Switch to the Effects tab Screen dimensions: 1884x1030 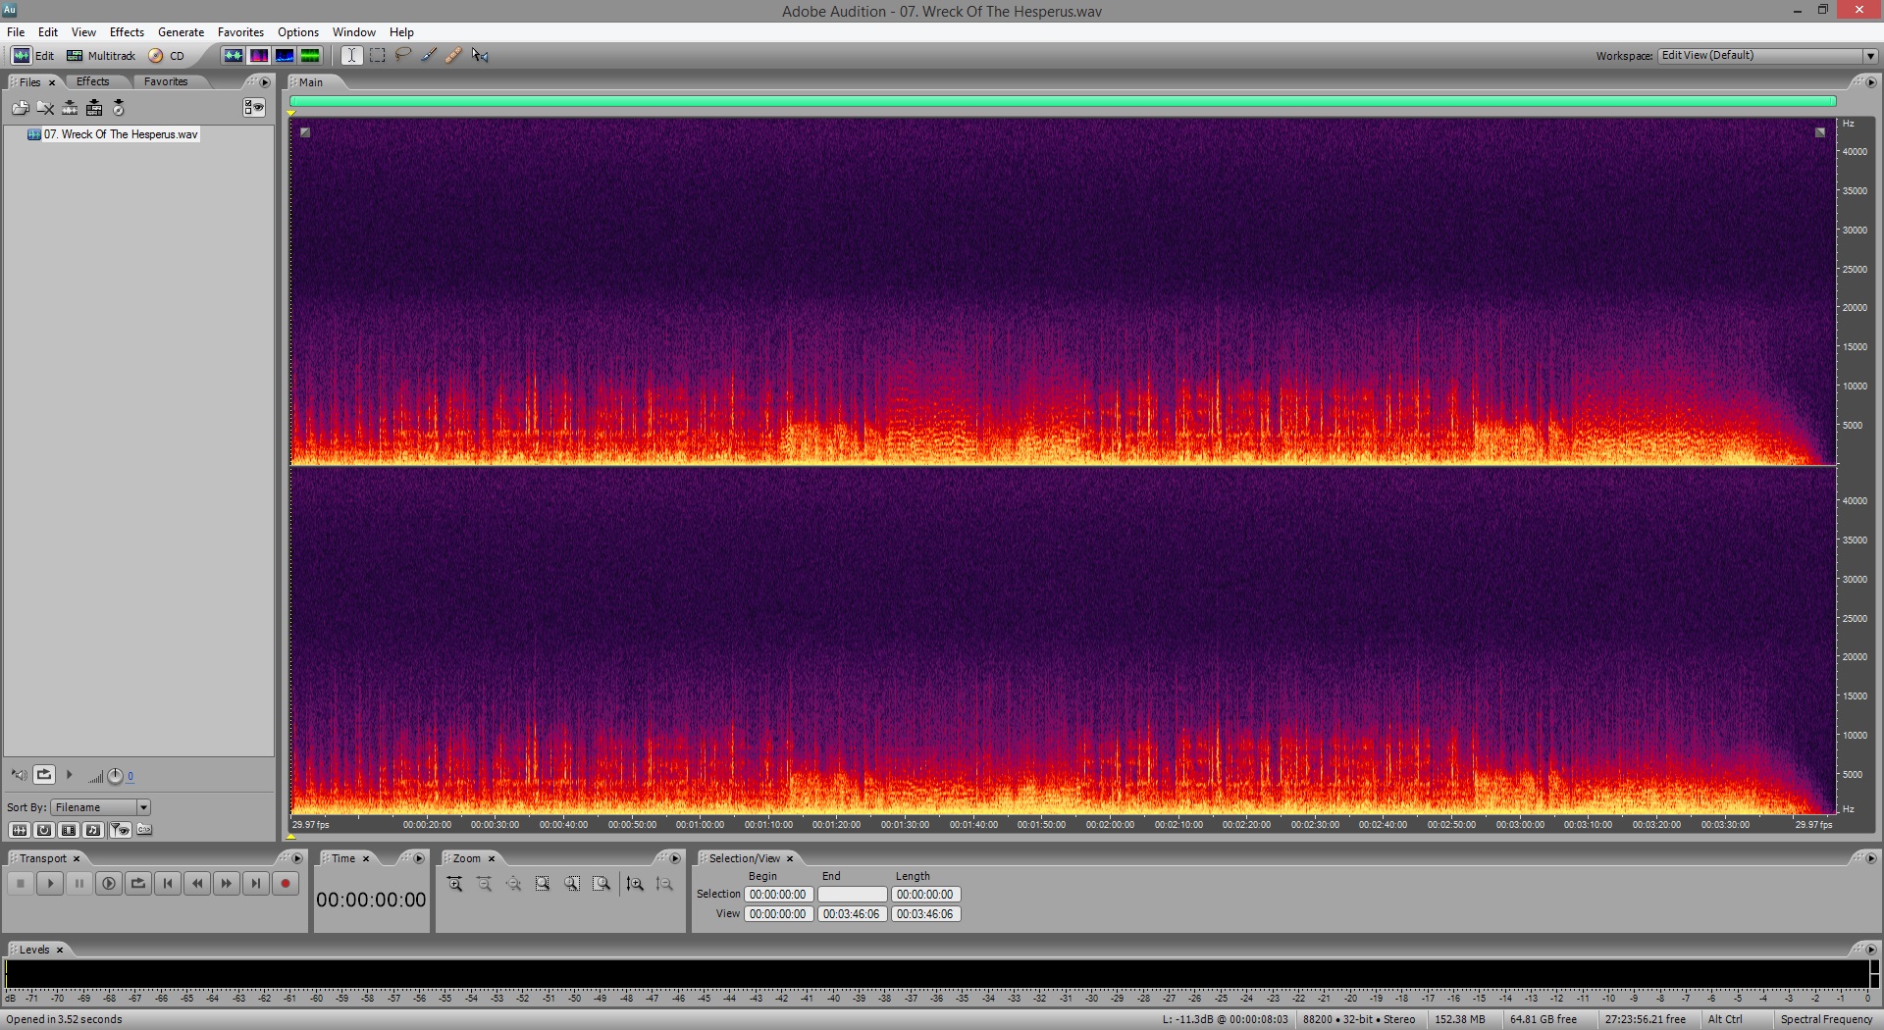pyautogui.click(x=92, y=81)
